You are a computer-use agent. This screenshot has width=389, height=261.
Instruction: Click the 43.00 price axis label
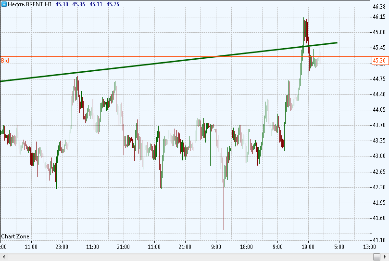pos(379,156)
